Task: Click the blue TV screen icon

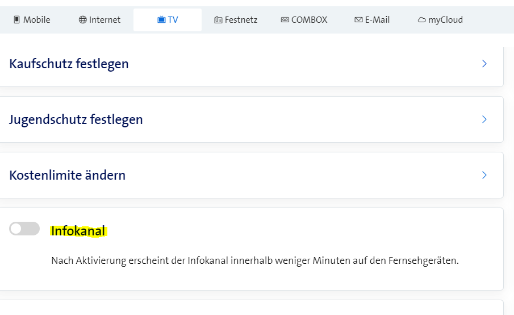Action: pos(161,20)
